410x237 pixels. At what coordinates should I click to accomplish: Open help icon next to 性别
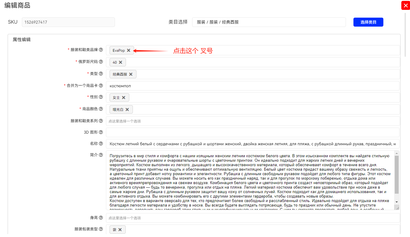coord(101,97)
